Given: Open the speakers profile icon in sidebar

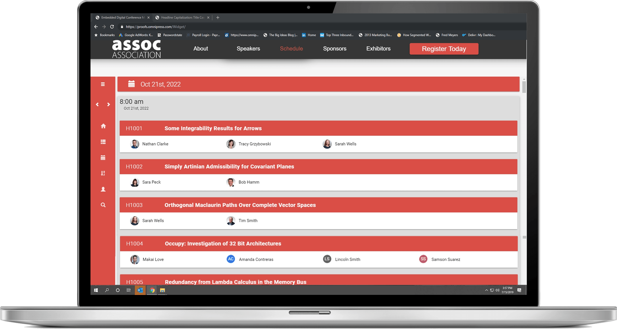Looking at the screenshot, I should pyautogui.click(x=103, y=189).
